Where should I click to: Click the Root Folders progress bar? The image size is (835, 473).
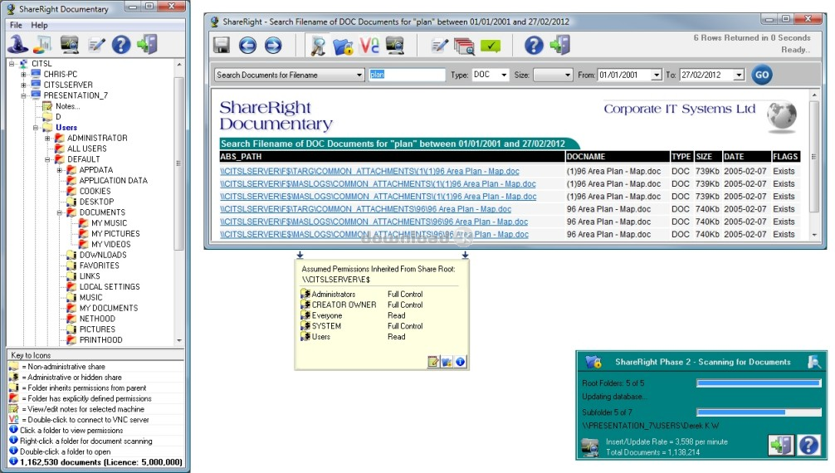(x=759, y=383)
